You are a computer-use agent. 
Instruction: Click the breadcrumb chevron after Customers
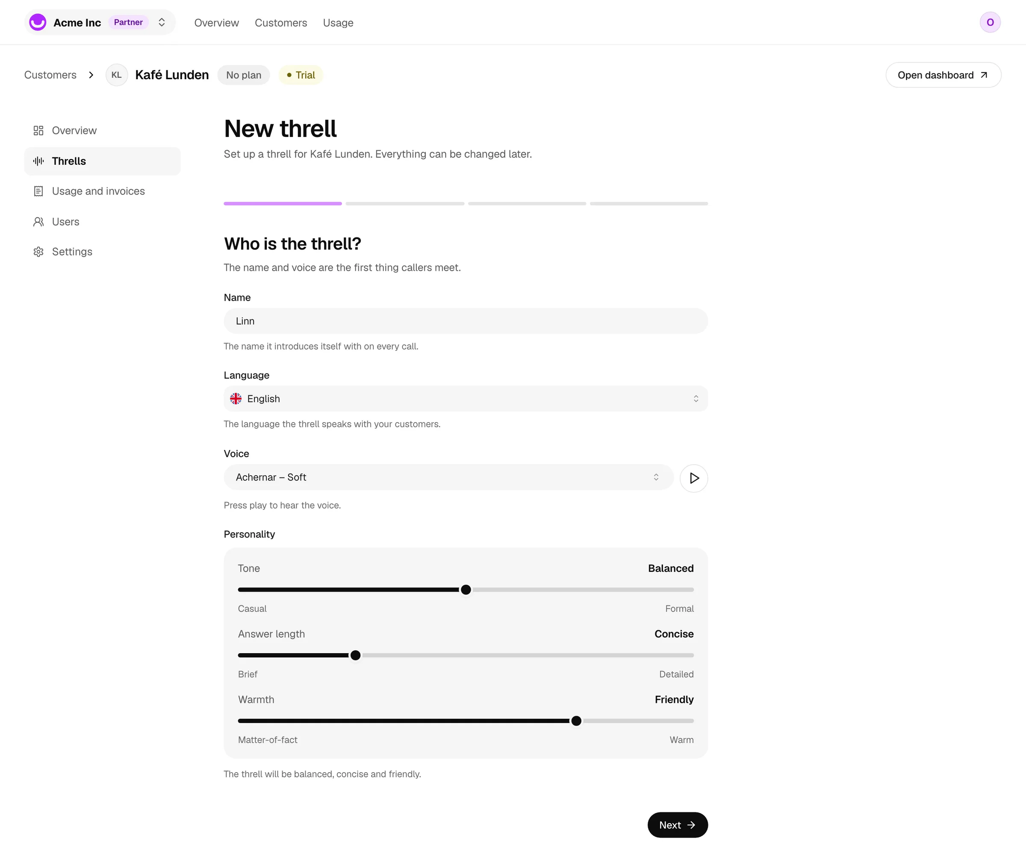pyautogui.click(x=91, y=75)
